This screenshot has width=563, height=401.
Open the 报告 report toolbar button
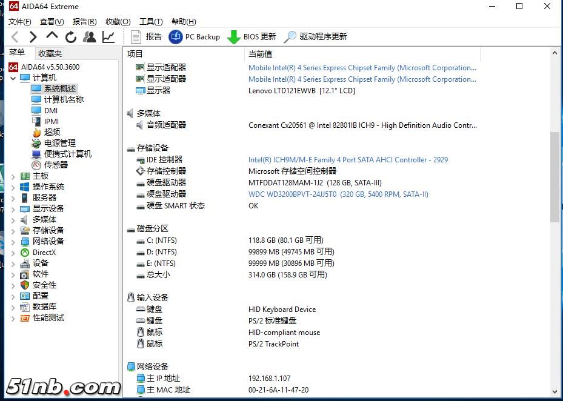pyautogui.click(x=146, y=37)
